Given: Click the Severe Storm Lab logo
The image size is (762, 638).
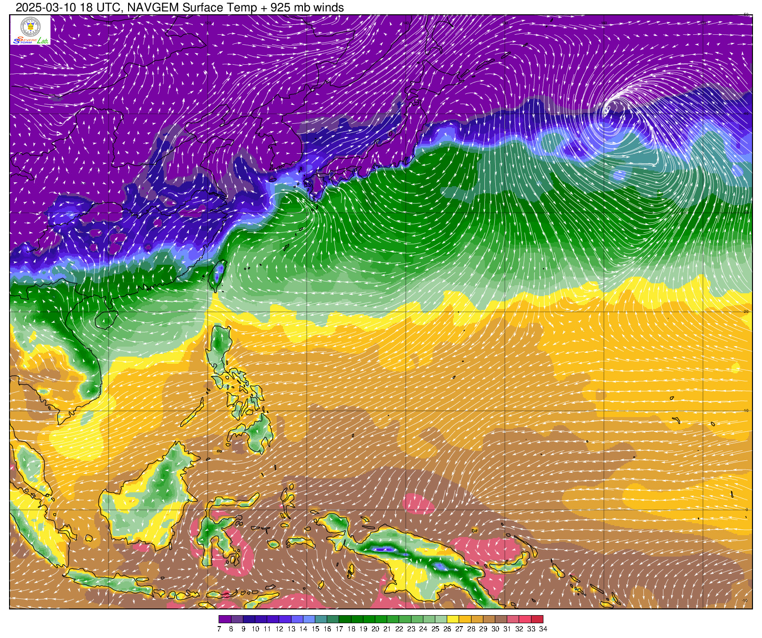Looking at the screenshot, I should click(30, 40).
